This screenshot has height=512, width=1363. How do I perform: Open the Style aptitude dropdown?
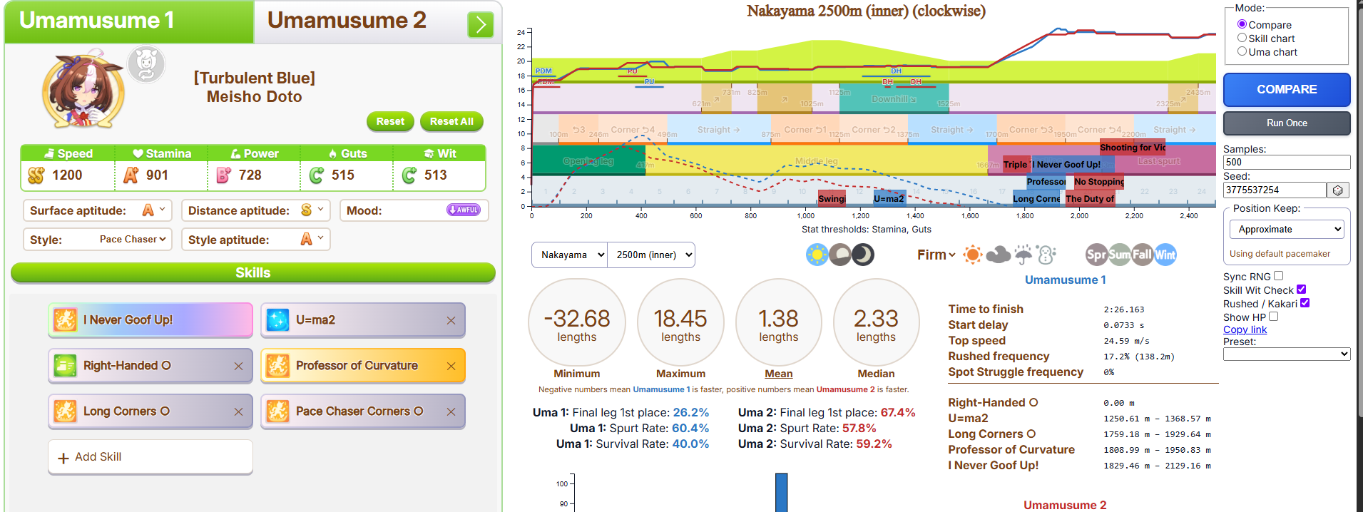(x=312, y=240)
